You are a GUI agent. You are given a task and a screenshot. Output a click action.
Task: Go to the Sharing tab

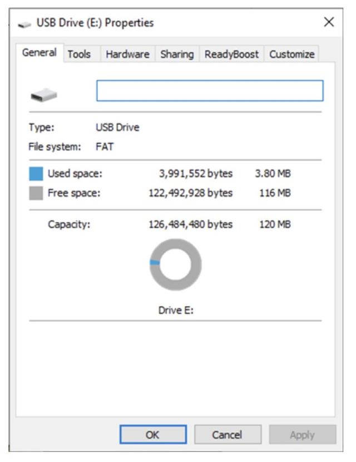click(177, 54)
